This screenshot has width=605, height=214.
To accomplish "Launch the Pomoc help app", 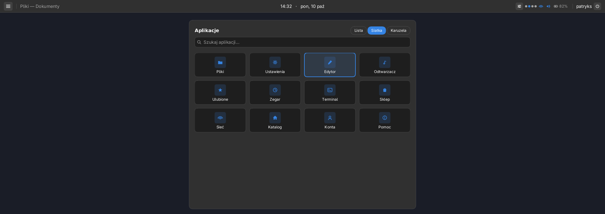I will (385, 120).
